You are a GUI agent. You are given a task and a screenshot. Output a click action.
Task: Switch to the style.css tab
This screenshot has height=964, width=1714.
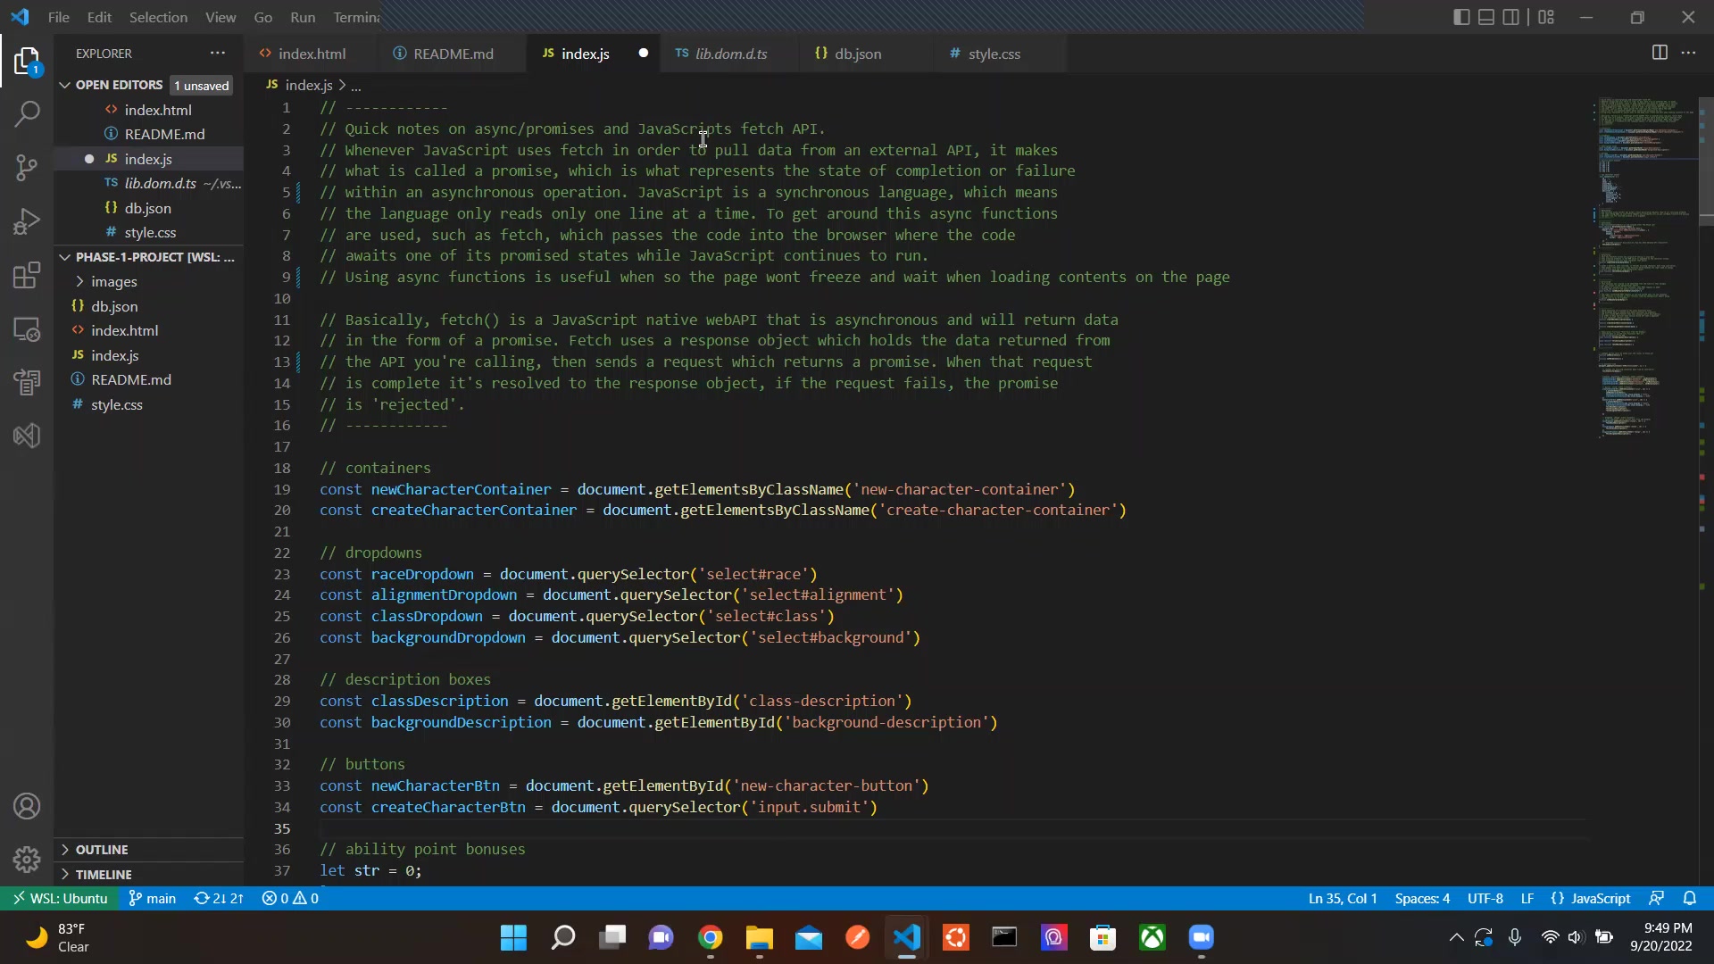click(994, 54)
